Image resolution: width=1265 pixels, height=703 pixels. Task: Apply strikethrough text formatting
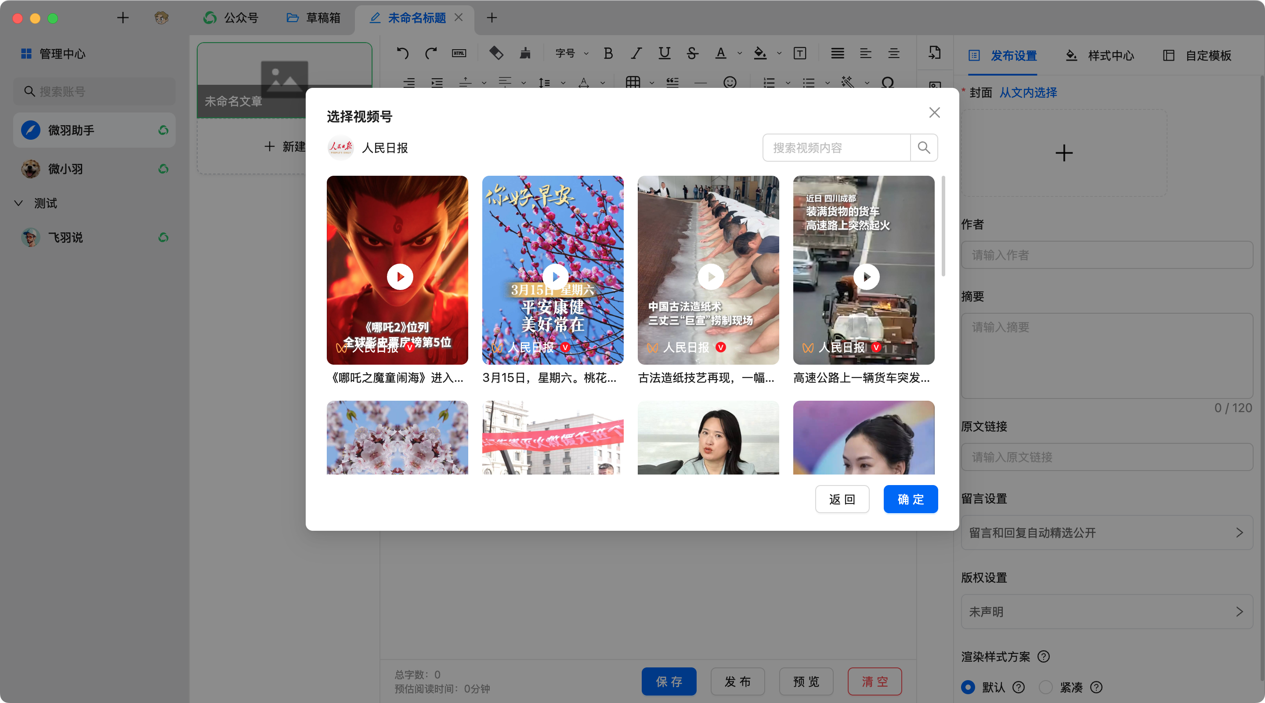coord(692,53)
